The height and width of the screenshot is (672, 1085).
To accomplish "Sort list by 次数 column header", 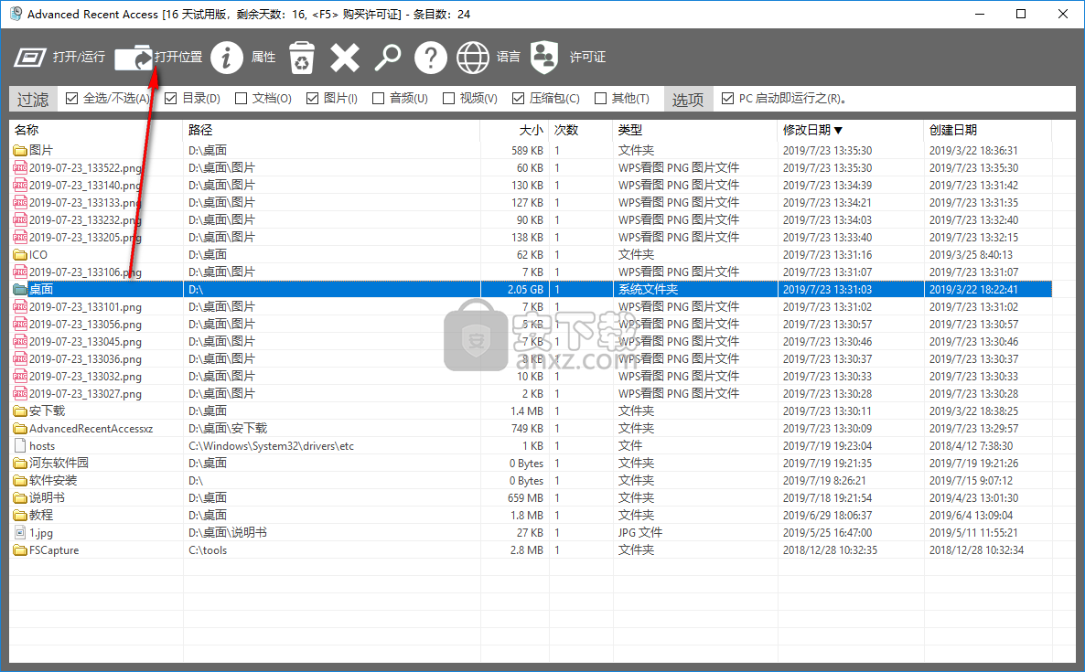I will [581, 130].
